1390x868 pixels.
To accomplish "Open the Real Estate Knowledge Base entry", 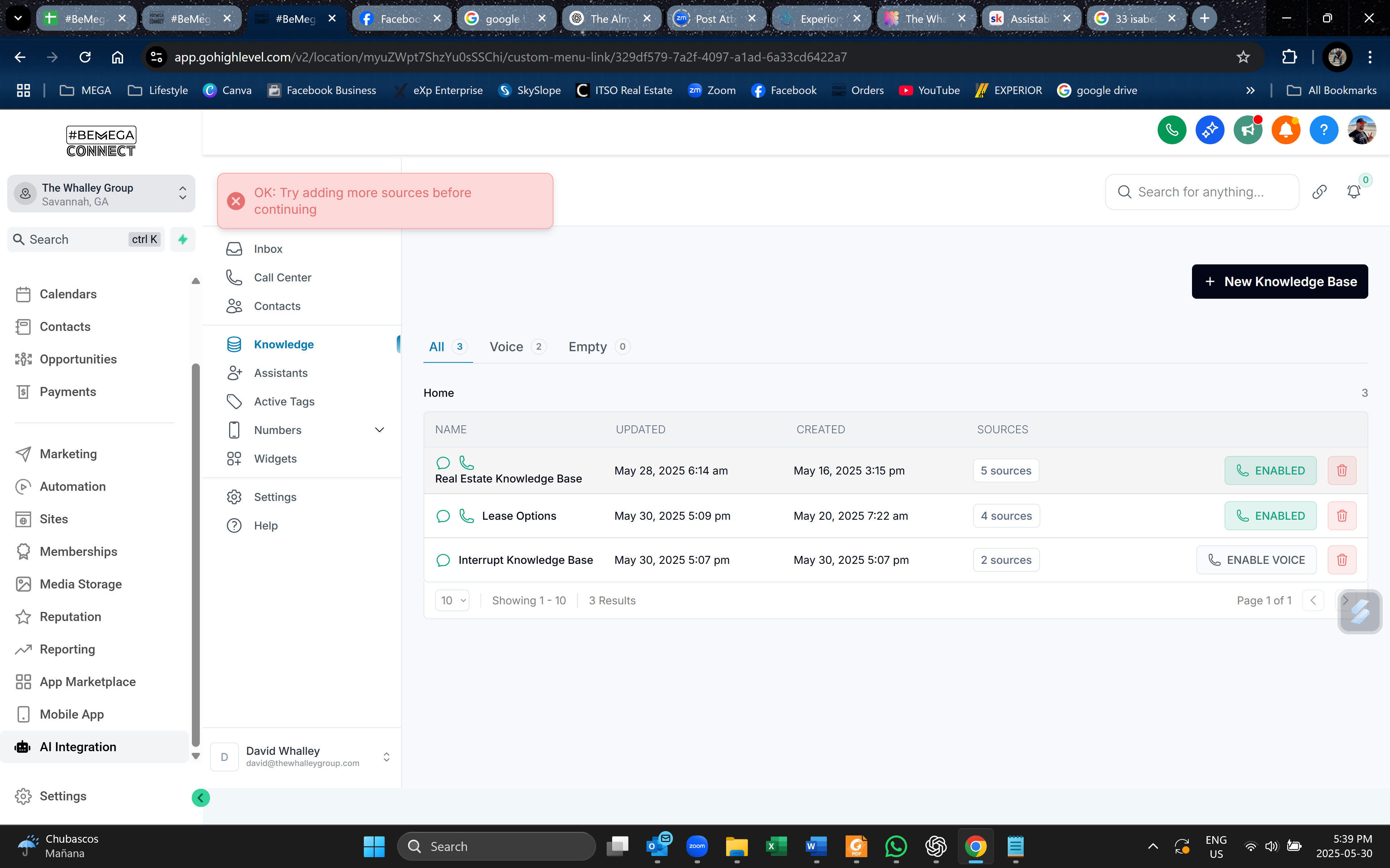I will [x=508, y=478].
